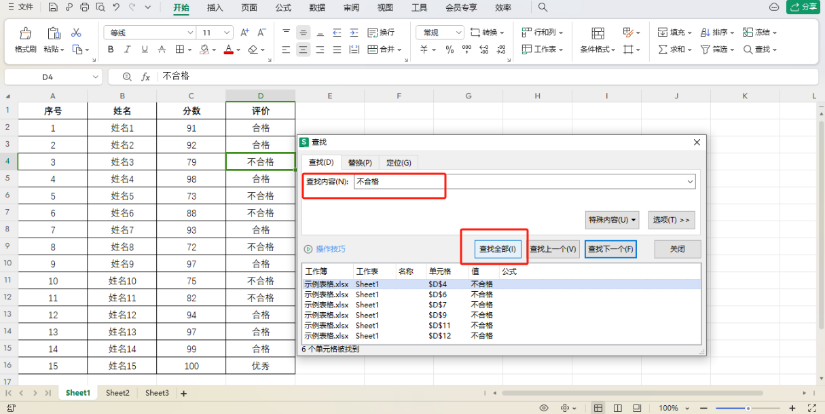
Task: Click the Find Previous (查找上一个) button
Action: click(553, 249)
